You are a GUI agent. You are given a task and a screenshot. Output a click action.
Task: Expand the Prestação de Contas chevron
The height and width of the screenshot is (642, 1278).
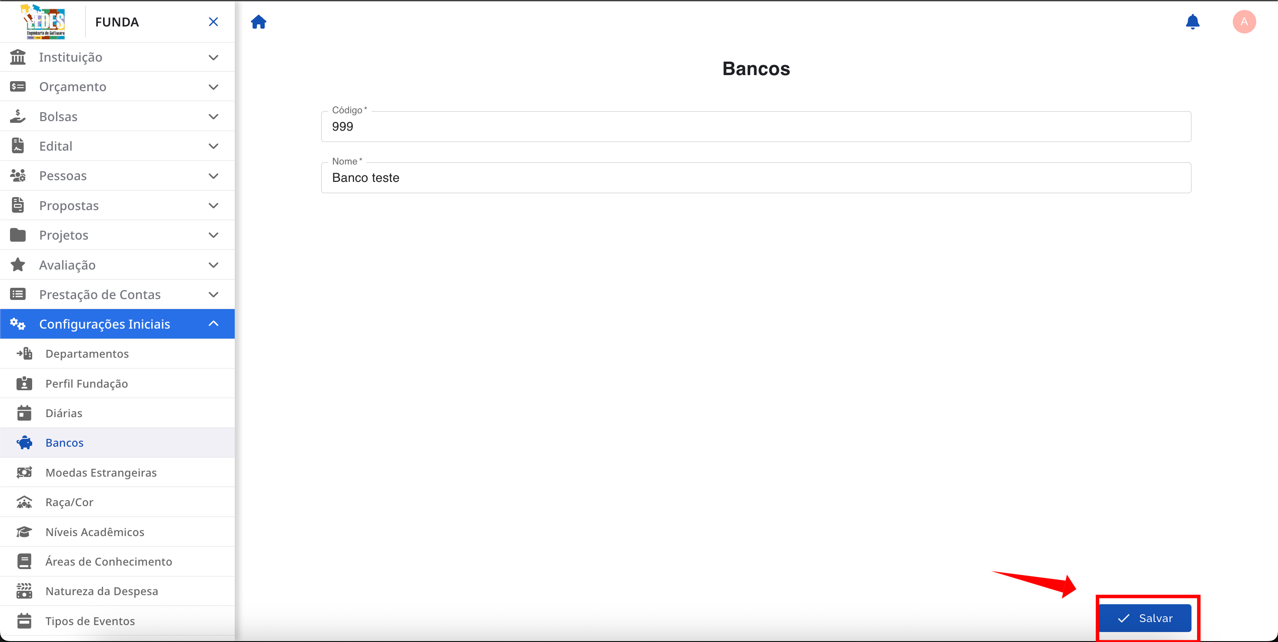(213, 294)
